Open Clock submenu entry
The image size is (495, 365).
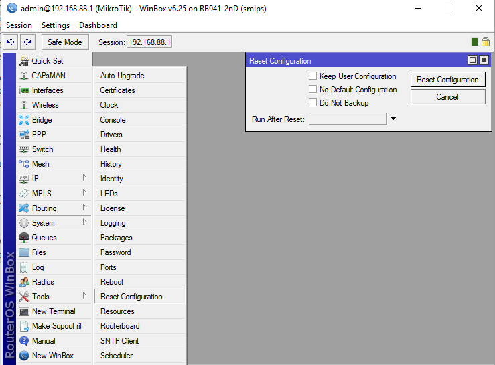pyautogui.click(x=140, y=105)
